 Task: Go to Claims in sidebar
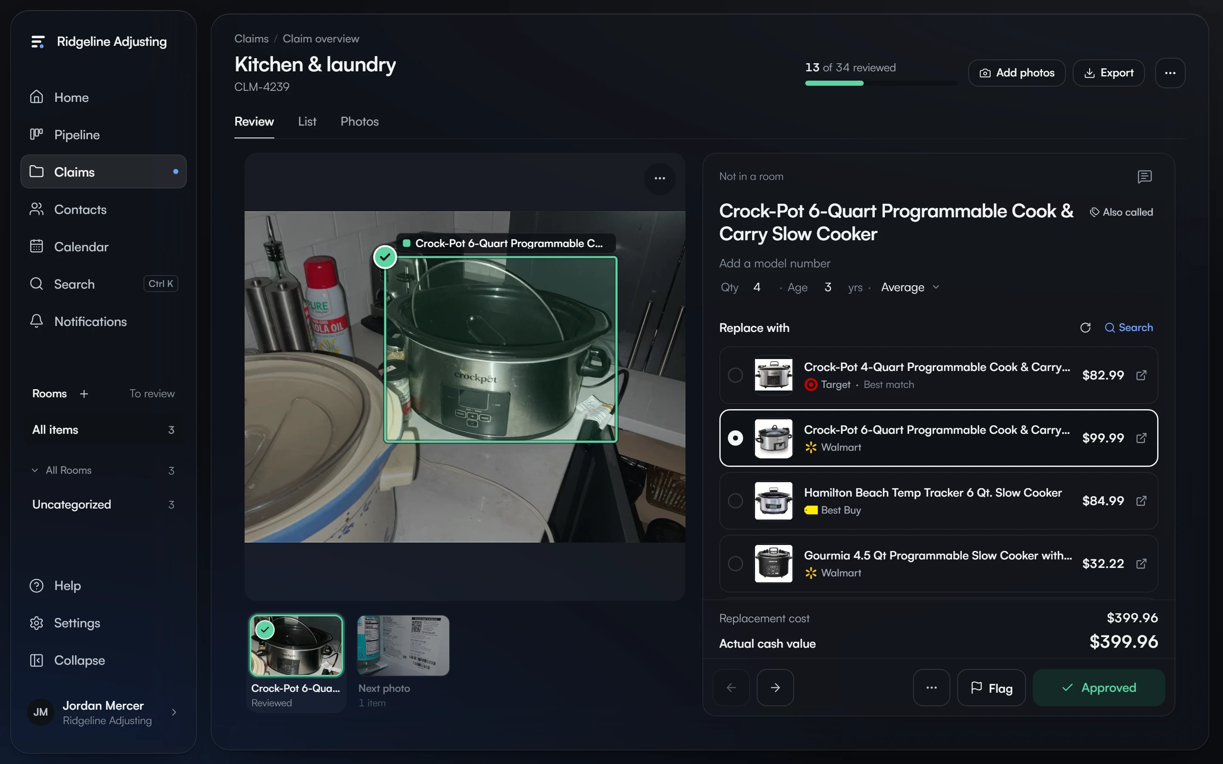pyautogui.click(x=103, y=172)
